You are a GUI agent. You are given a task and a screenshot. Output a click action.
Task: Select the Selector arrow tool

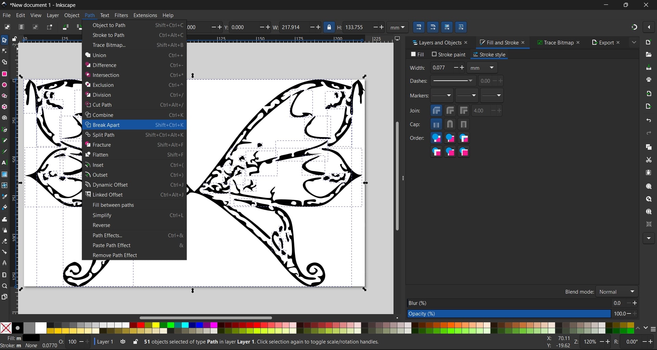click(x=4, y=40)
